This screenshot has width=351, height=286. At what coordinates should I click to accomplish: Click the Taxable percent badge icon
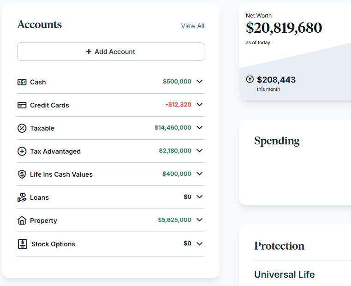click(22, 128)
